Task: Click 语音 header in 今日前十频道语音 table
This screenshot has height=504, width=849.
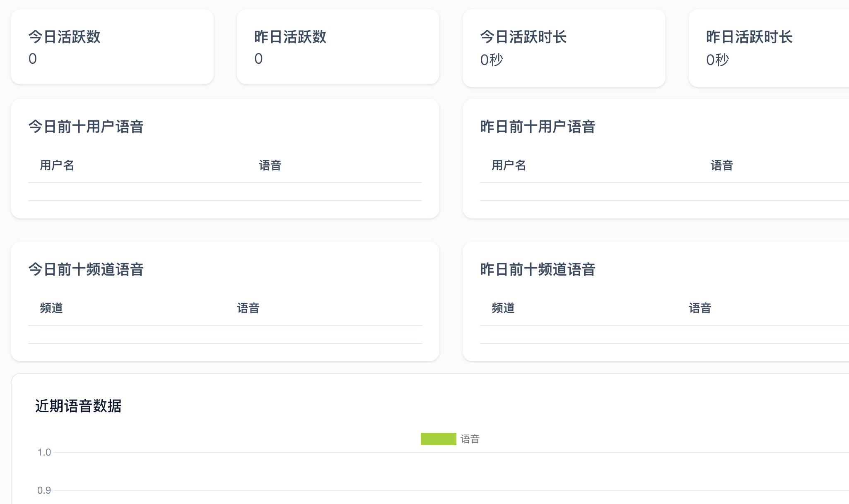Action: click(x=248, y=308)
